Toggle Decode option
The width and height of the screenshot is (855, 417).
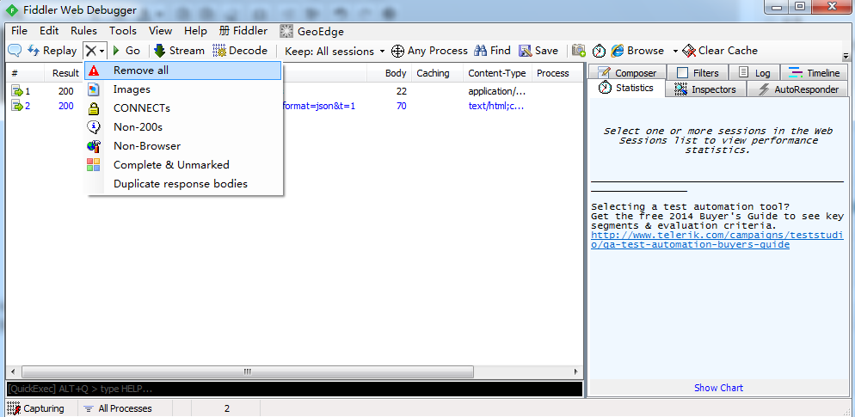(x=241, y=51)
